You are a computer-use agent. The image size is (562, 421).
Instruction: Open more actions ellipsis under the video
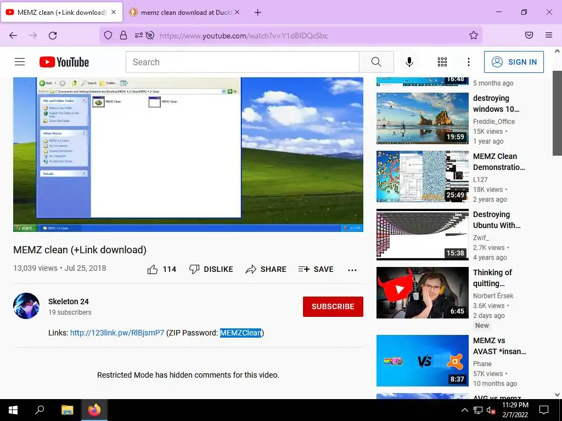[352, 270]
